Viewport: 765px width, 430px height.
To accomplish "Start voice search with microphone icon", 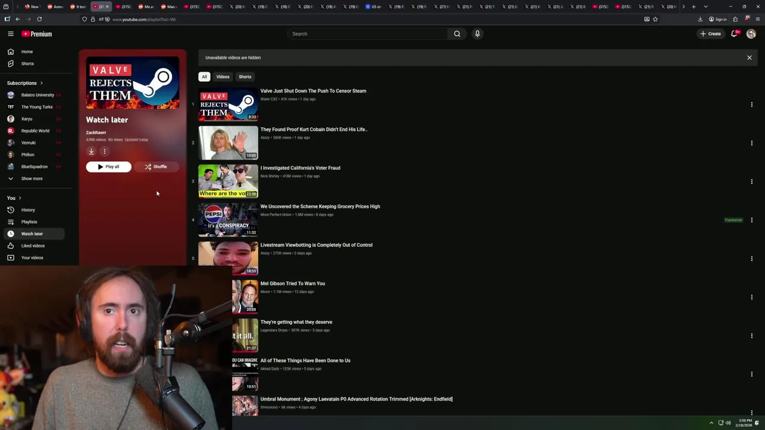I will pos(477,34).
